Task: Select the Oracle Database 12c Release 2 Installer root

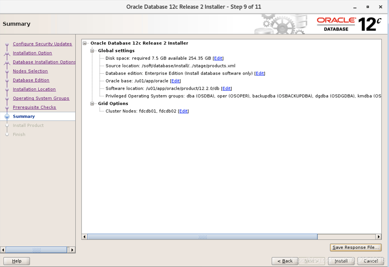Action: pos(139,43)
